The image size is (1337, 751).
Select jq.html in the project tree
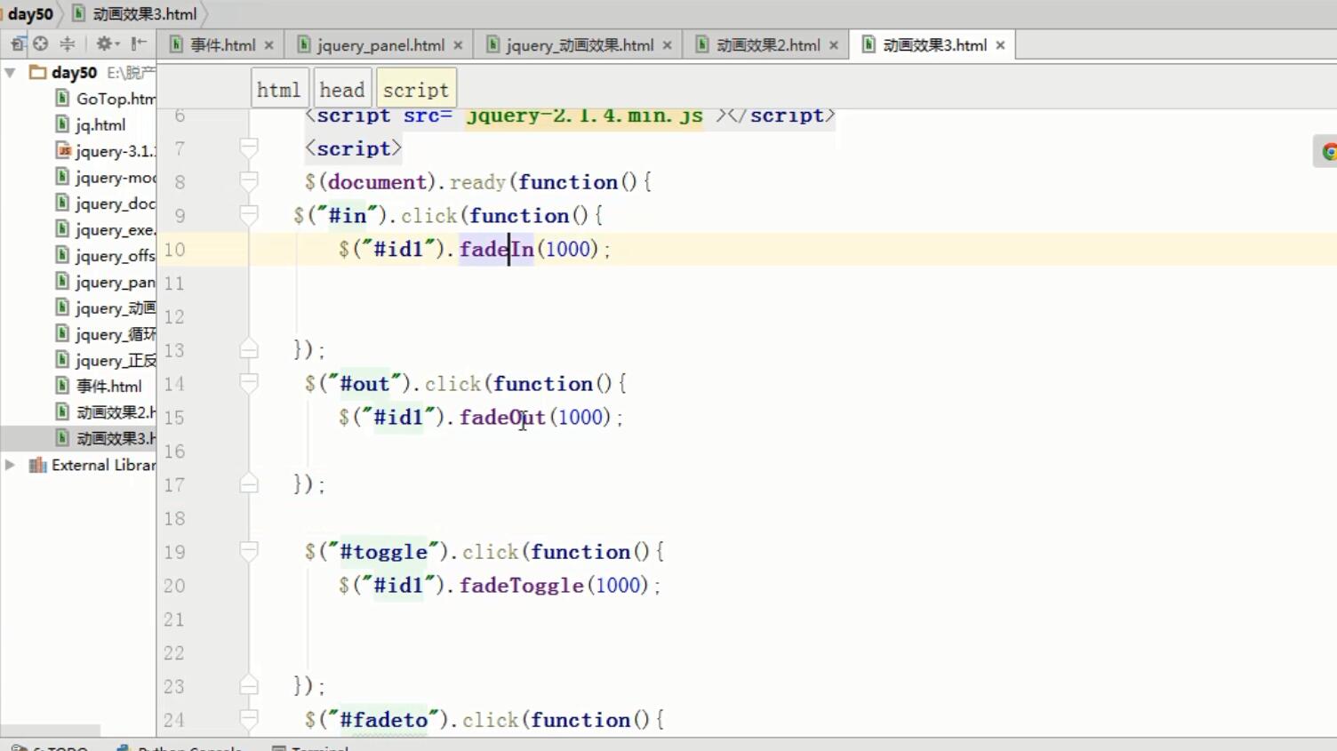(x=100, y=124)
